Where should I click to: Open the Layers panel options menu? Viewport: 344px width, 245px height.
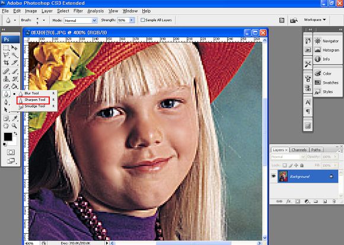click(x=340, y=151)
